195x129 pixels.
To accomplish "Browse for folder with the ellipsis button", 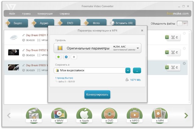I will point(137,70).
